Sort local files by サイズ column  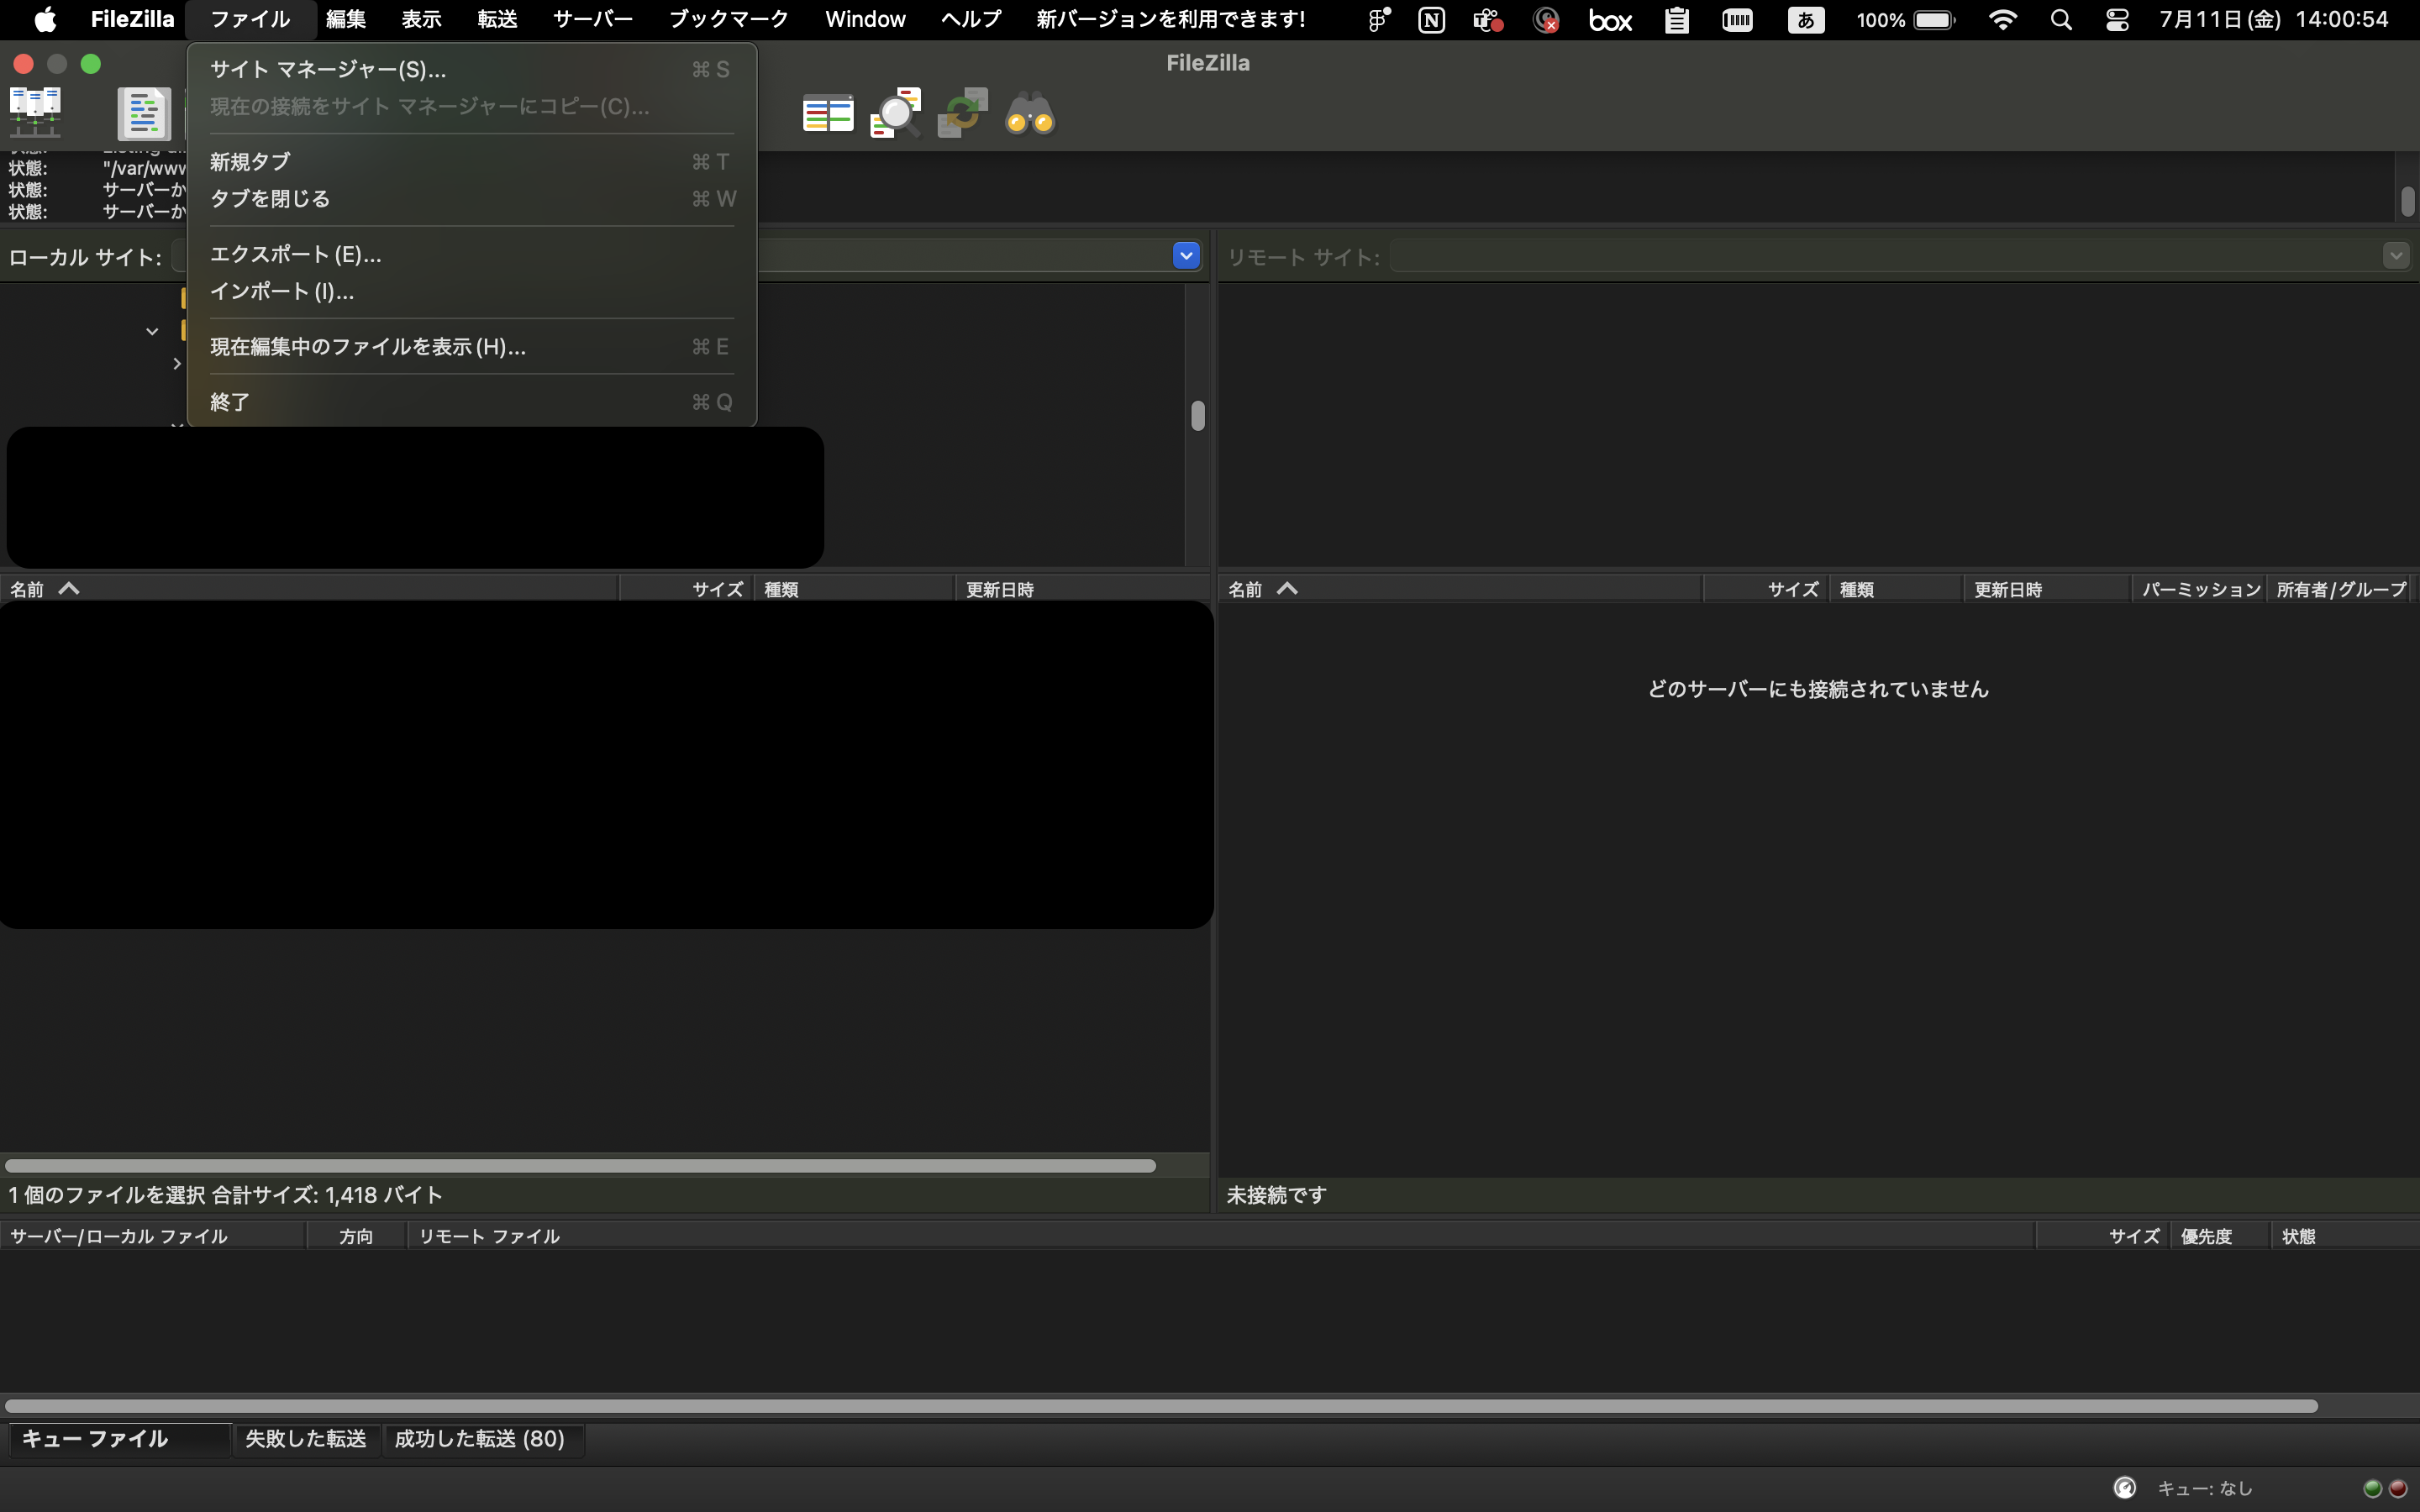click(687, 589)
